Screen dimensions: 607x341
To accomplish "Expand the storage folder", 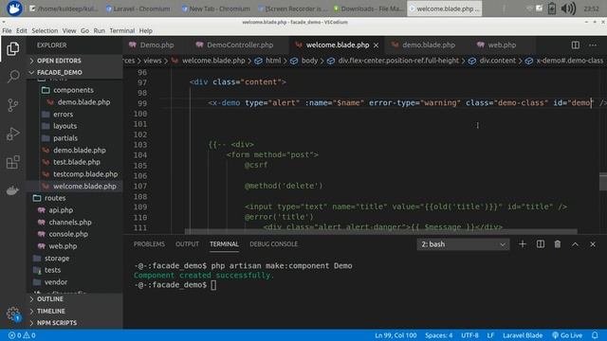I will click(x=57, y=258).
